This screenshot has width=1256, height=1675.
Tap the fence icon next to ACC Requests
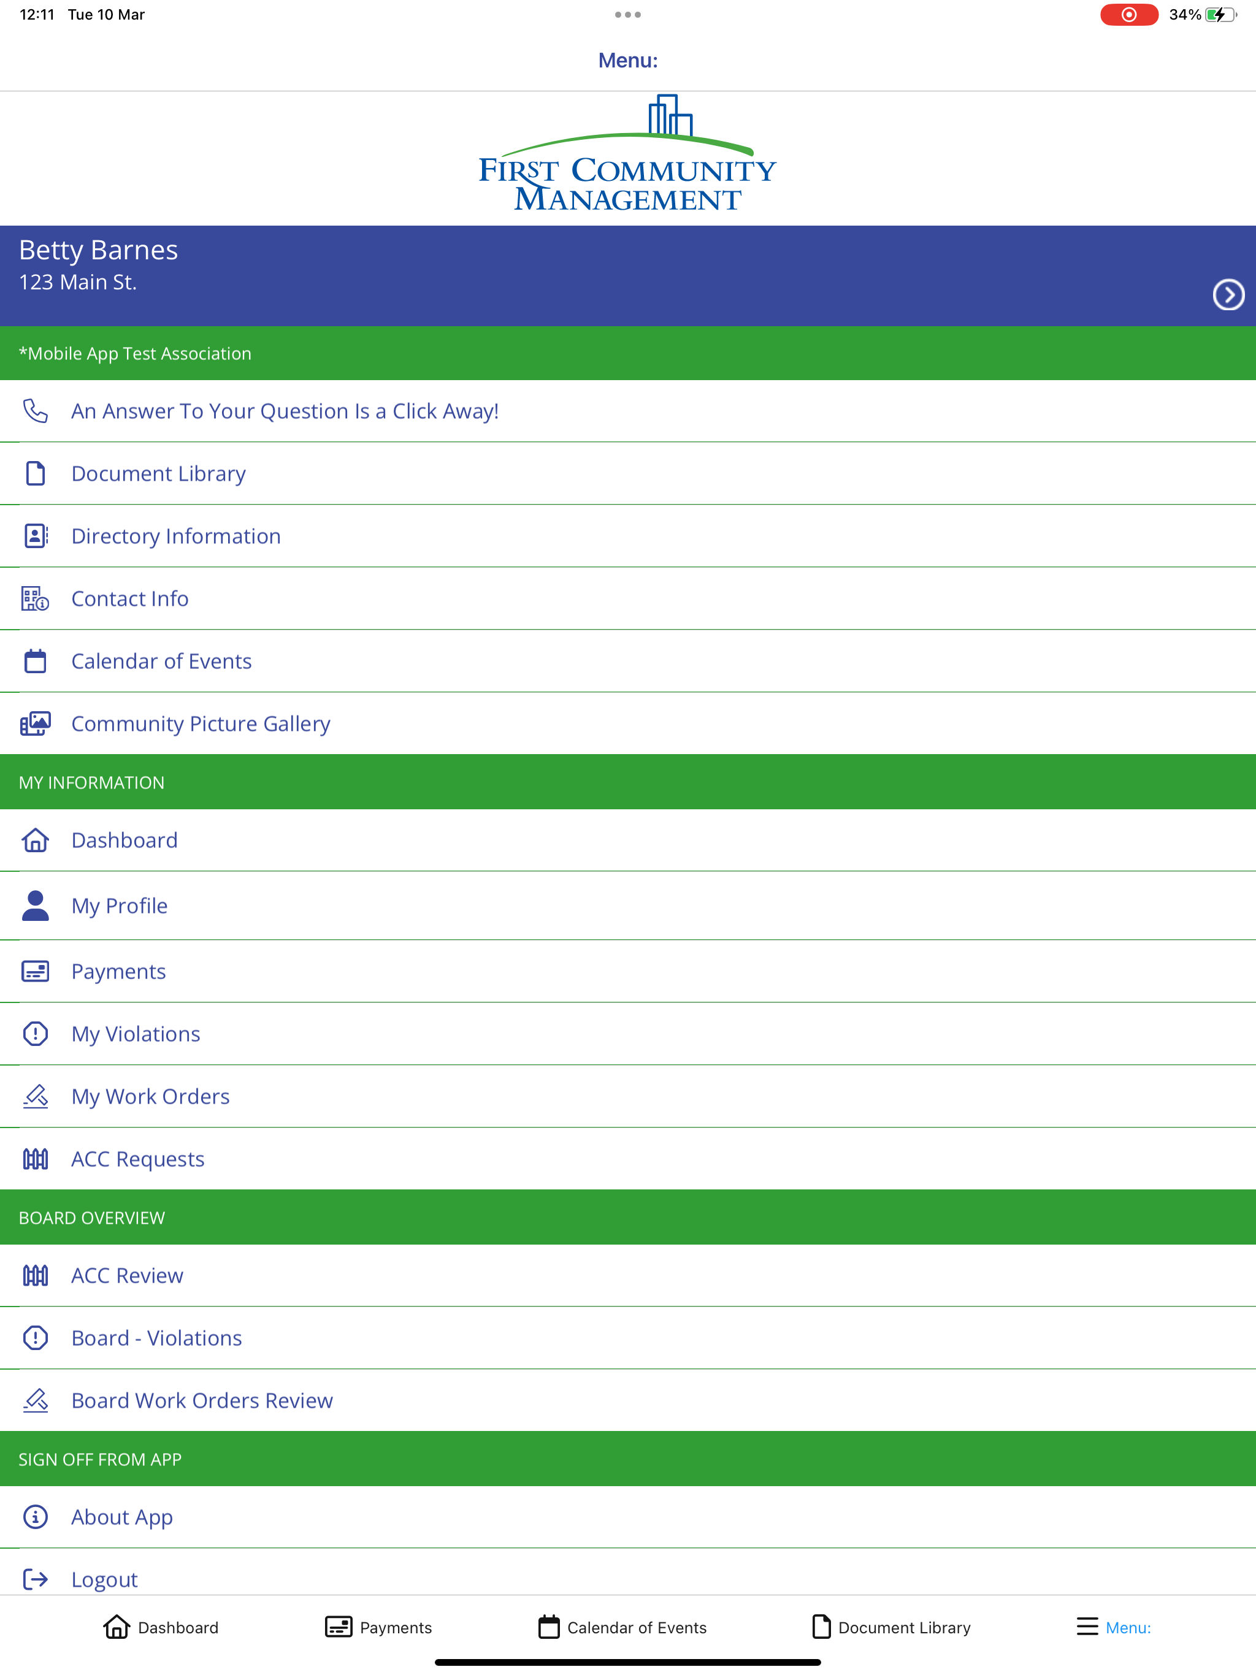35,1159
